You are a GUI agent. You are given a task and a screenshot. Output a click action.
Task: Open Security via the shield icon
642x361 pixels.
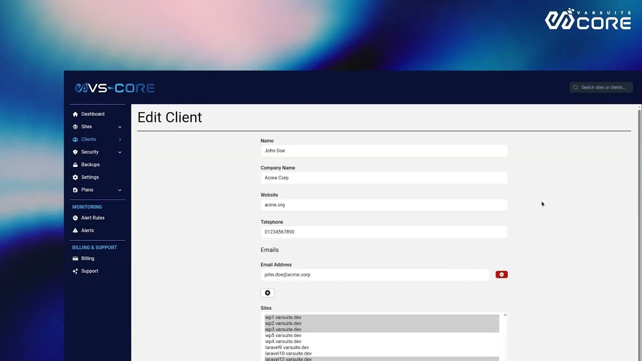coord(76,151)
